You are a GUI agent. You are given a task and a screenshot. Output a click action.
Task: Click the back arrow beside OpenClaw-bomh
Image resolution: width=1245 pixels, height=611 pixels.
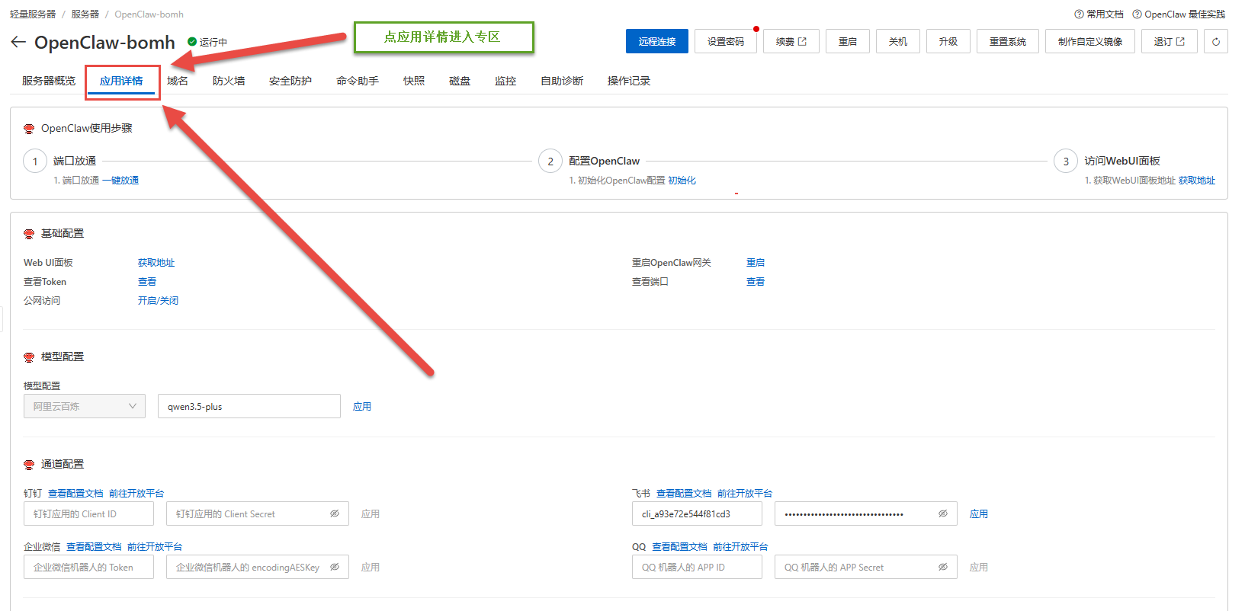tap(18, 42)
